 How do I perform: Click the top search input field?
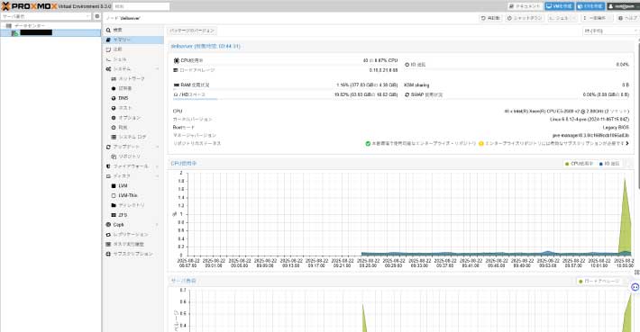pyautogui.click(x=142, y=6)
